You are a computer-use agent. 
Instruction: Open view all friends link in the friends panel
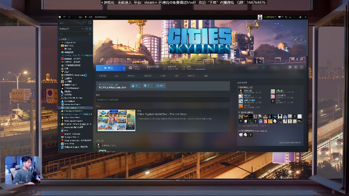click(x=290, y=143)
